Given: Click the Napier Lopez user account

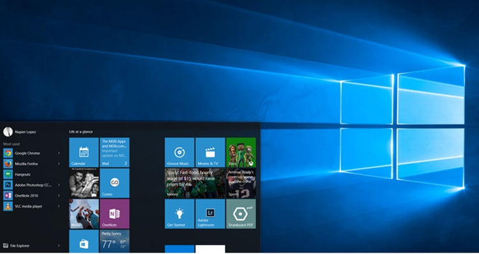Looking at the screenshot, I should [20, 132].
